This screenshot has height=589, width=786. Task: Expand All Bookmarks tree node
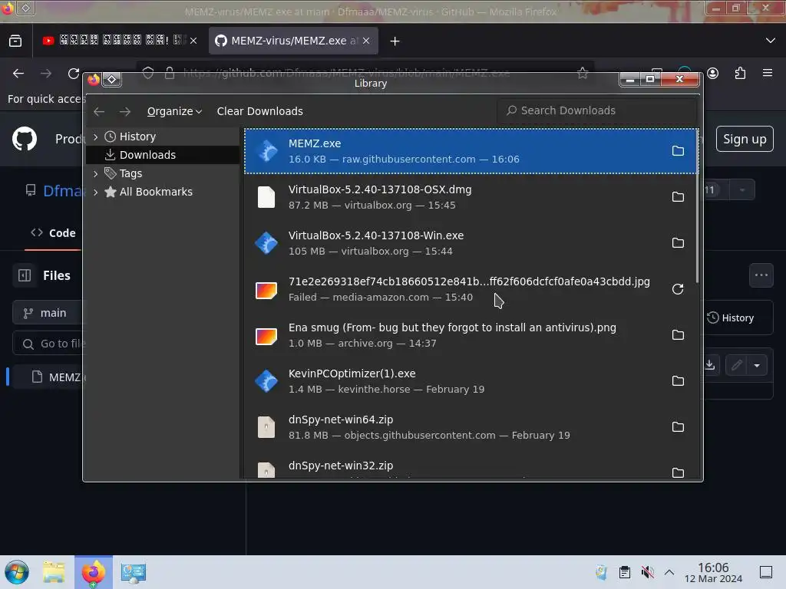point(96,192)
